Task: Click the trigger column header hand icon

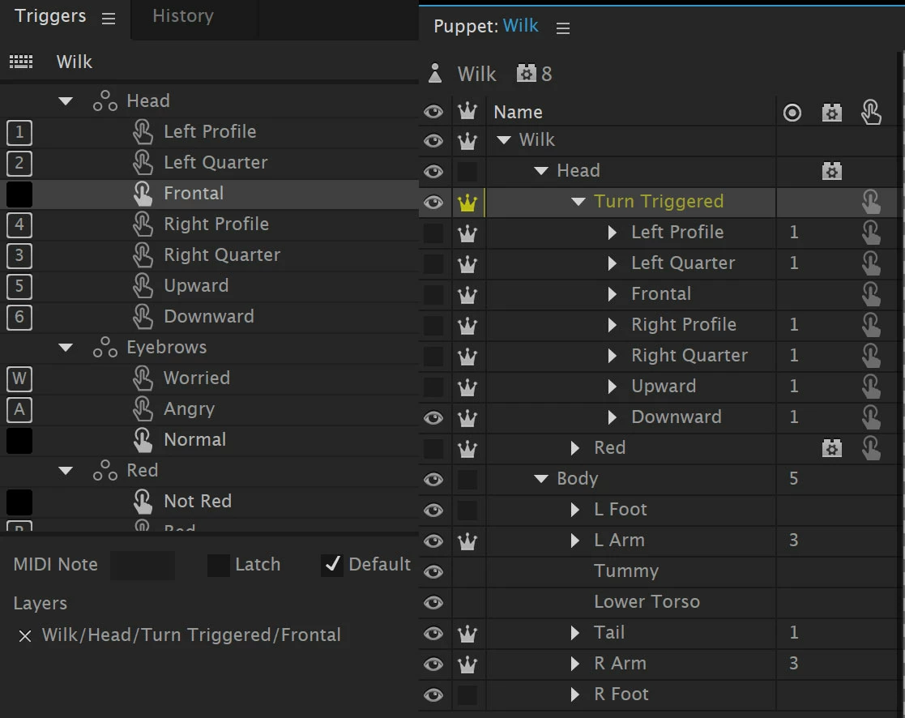Action: (x=870, y=112)
